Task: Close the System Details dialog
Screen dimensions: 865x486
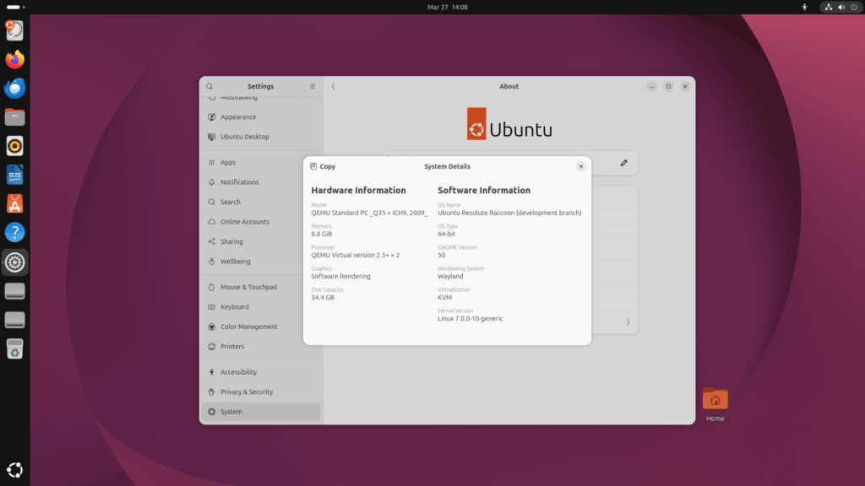Action: point(580,167)
